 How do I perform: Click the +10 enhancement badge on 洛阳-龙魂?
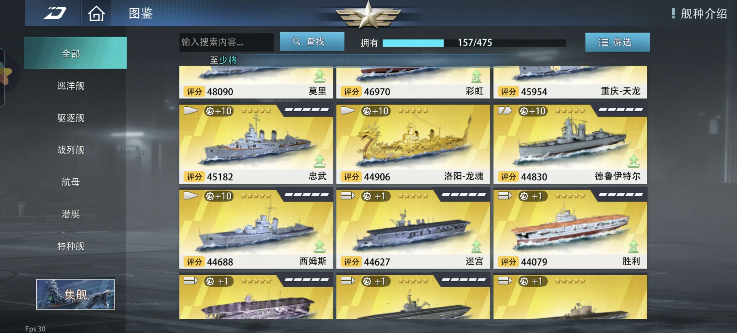pos(376,111)
